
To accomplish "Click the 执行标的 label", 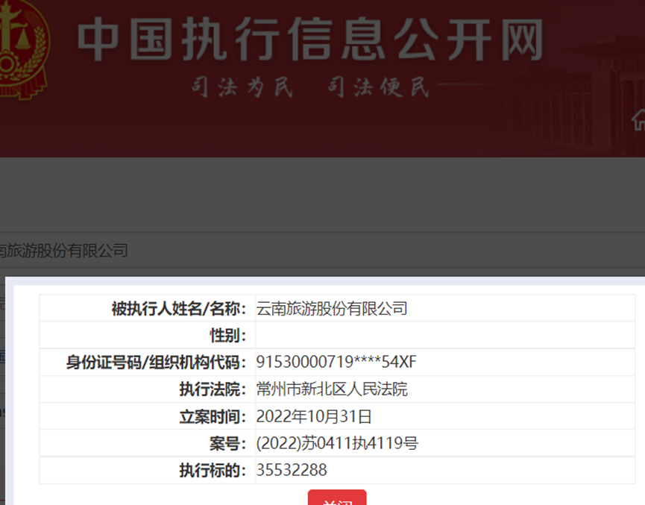I will (213, 470).
